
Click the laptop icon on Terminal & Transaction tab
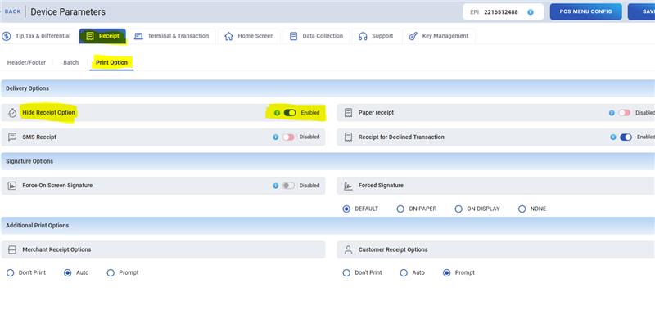[x=138, y=36]
